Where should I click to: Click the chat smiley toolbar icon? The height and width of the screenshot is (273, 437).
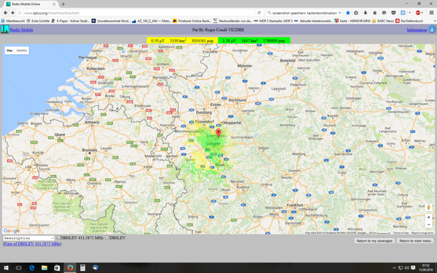click(x=384, y=13)
